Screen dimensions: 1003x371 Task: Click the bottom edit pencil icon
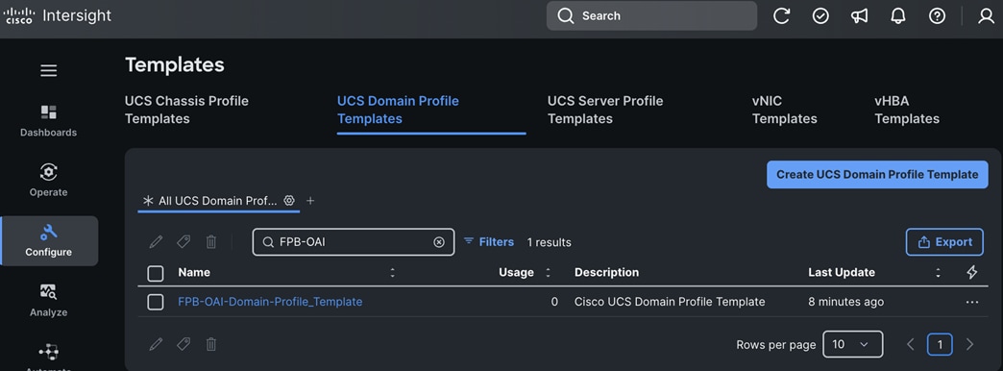pyautogui.click(x=156, y=344)
